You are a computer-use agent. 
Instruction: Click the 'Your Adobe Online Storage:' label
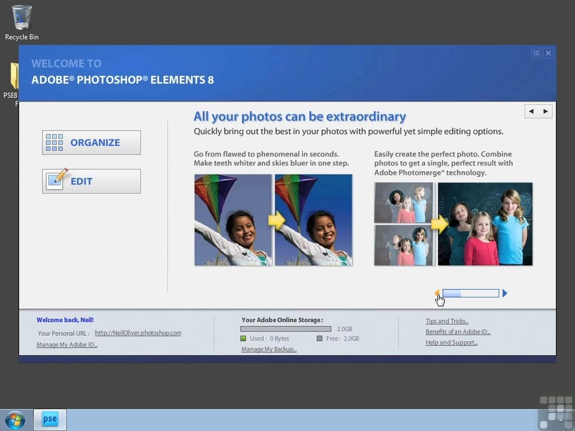click(x=282, y=320)
